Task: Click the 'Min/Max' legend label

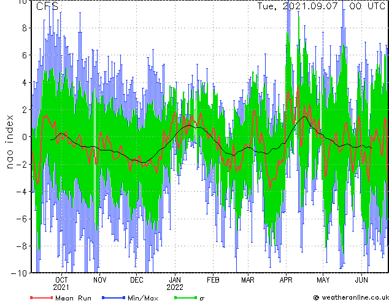Action: click(142, 298)
